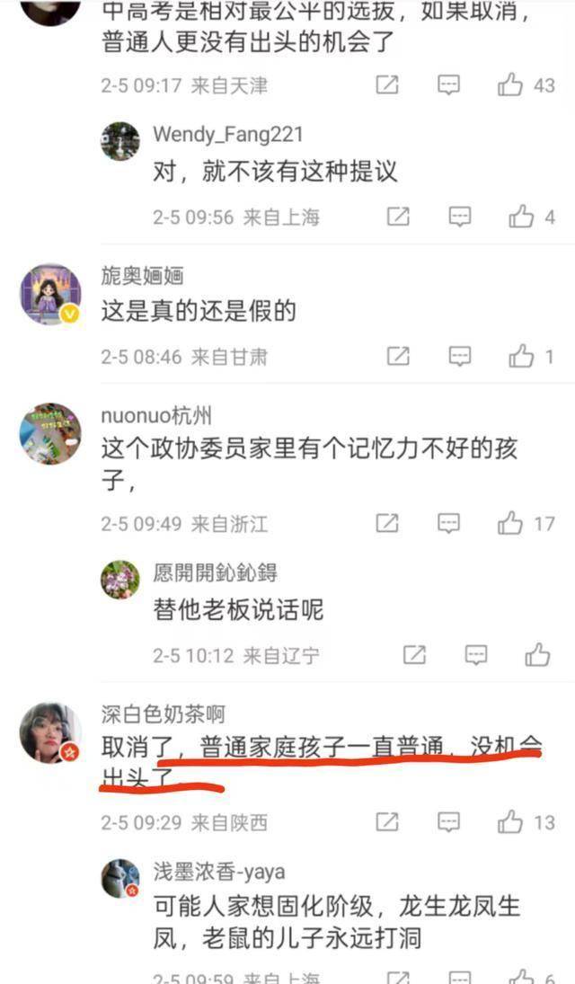Reply icon on the comment from 甘肃
575x984 pixels.
(460, 357)
